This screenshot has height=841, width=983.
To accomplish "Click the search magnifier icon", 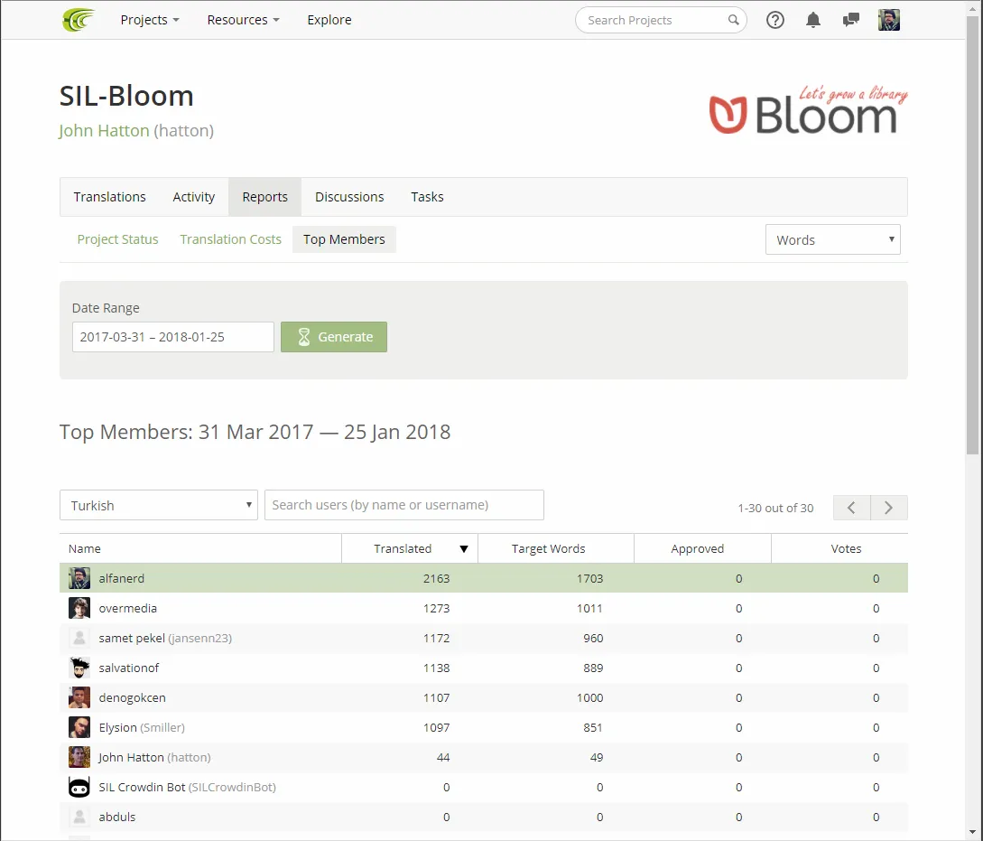I will 733,20.
